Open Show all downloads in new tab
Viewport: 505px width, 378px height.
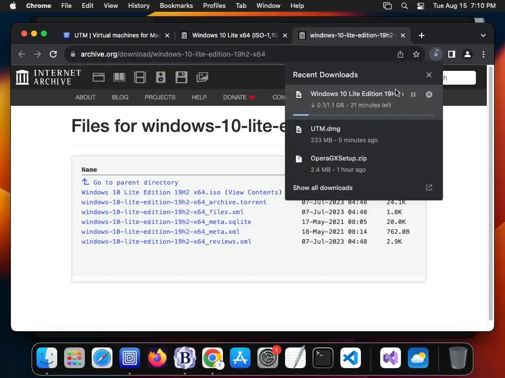(429, 188)
